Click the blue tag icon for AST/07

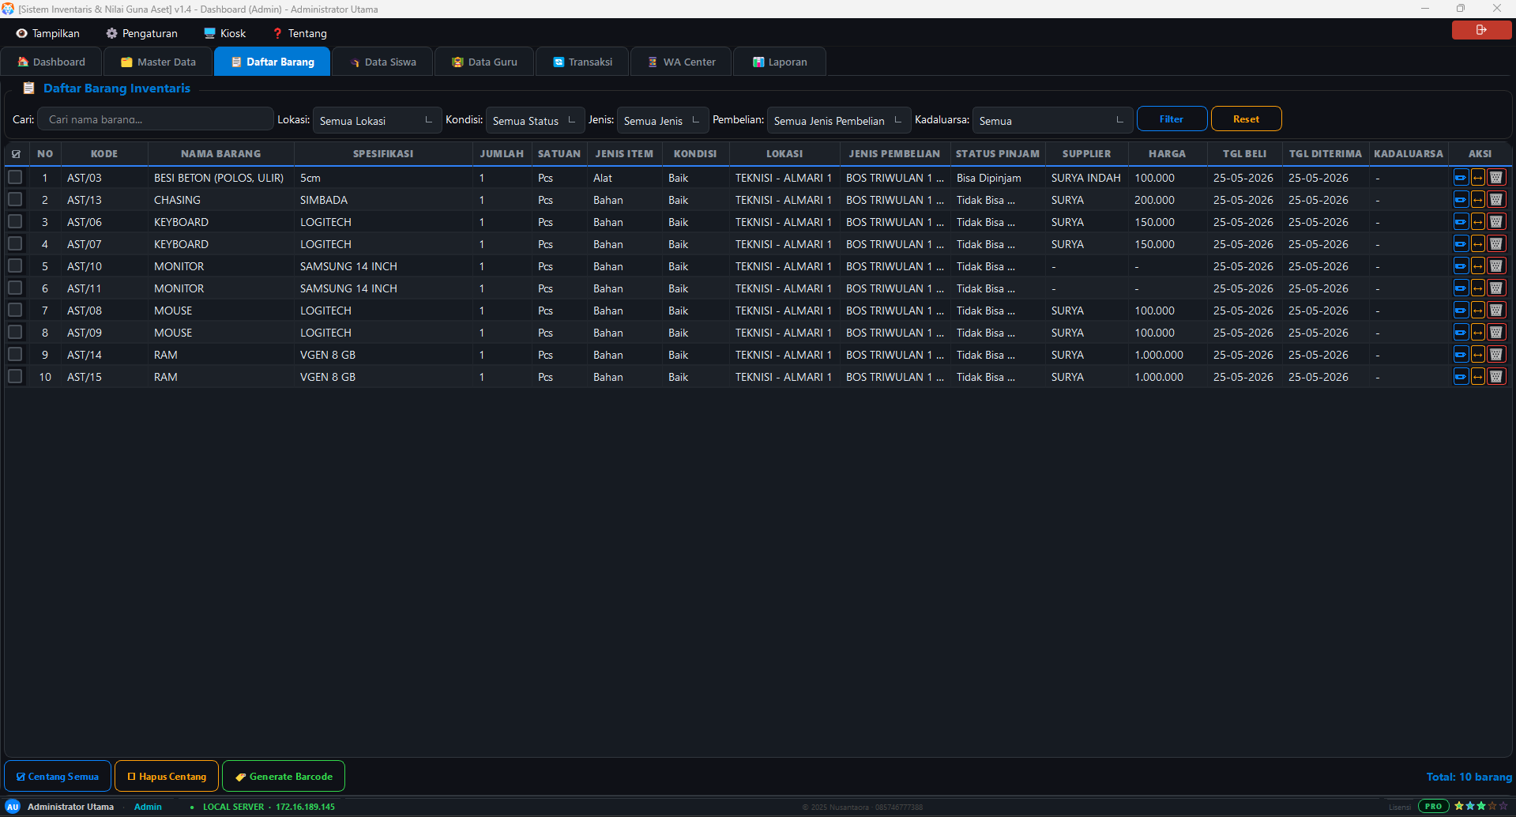tap(1460, 244)
